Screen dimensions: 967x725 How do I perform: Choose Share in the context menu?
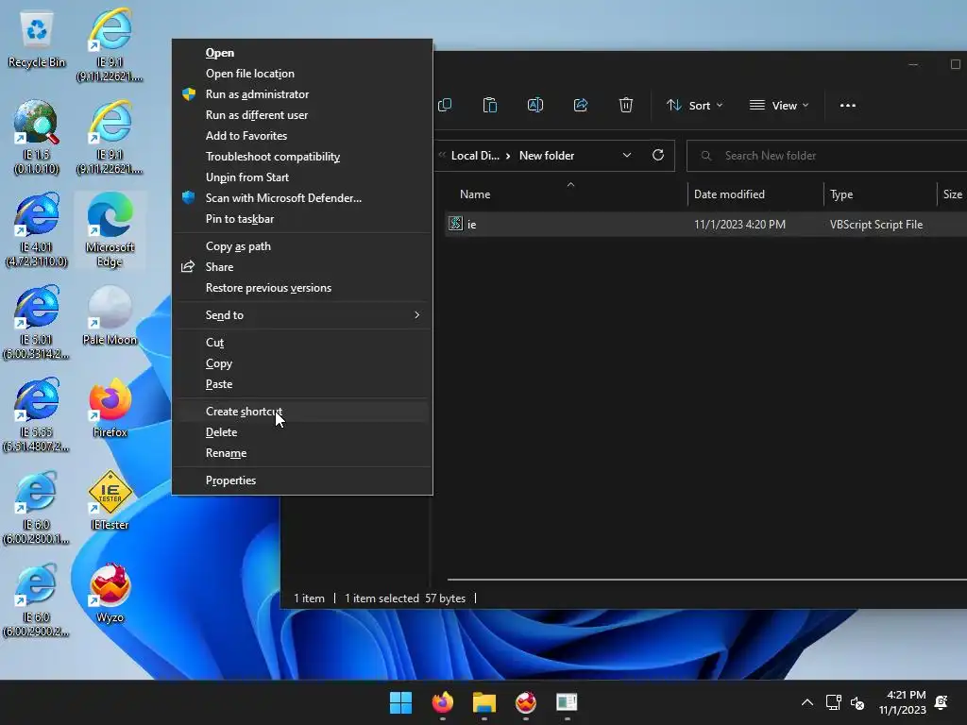[x=302, y=267]
